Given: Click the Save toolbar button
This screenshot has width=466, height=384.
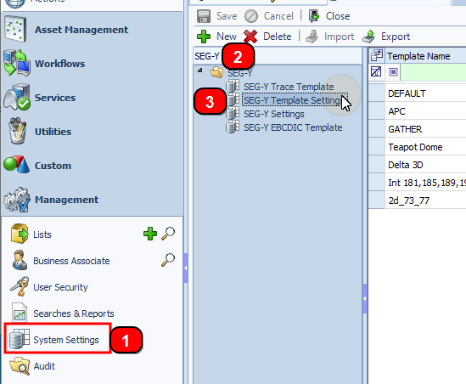Looking at the screenshot, I should point(217,16).
